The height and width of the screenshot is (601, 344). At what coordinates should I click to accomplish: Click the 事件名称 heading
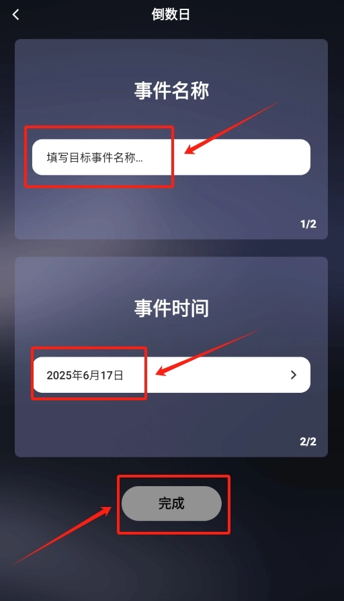pyautogui.click(x=171, y=91)
